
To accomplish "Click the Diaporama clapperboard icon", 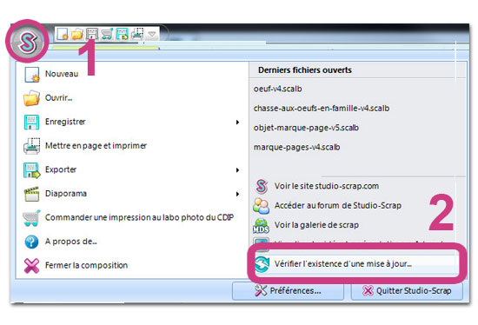I will 31,194.
